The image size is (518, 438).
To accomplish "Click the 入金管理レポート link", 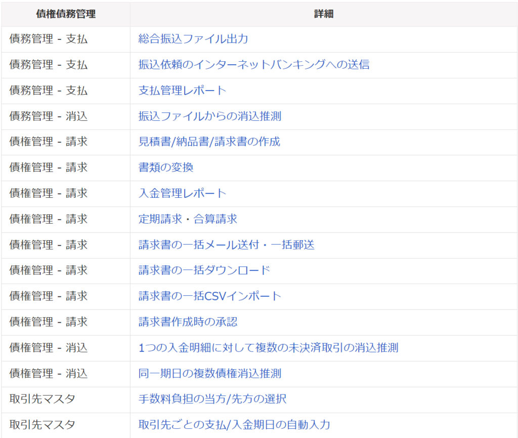I will [182, 193].
